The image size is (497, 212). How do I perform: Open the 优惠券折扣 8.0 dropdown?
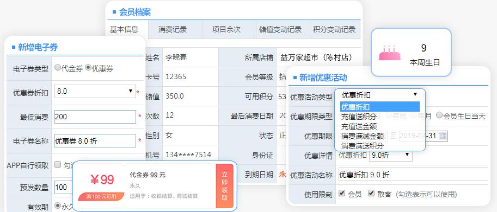click(x=95, y=91)
